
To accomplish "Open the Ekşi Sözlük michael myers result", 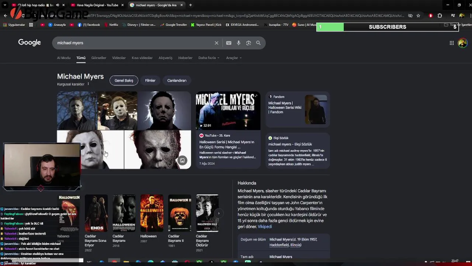I will point(298,151).
